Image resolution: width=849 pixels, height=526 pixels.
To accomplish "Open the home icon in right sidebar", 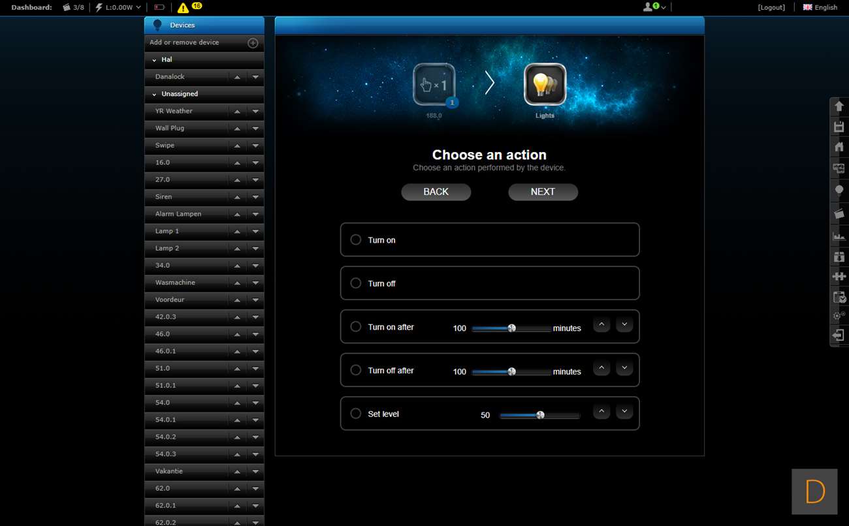I will [839, 147].
